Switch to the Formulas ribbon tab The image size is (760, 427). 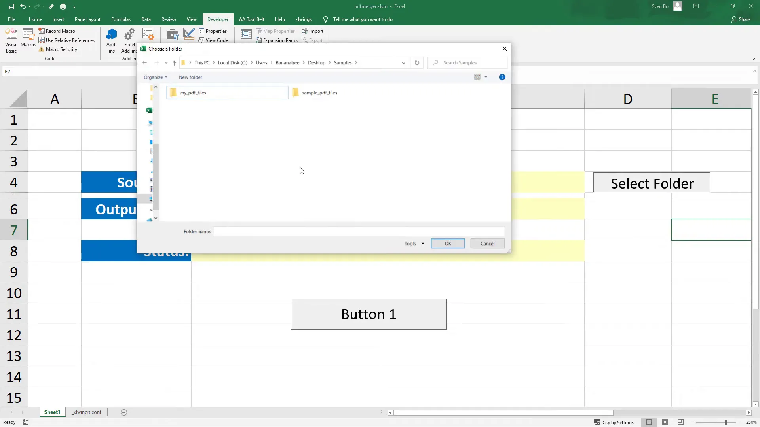click(121, 19)
